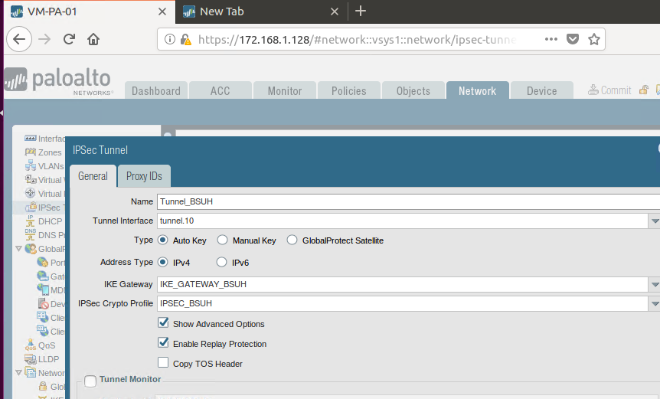660x399 pixels.
Task: Click the tunnel Name input field
Action: click(x=406, y=202)
